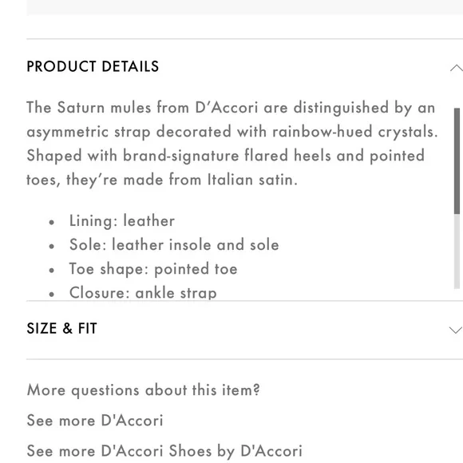
Task: Collapse the Product Details section chevron
Action: [456, 68]
